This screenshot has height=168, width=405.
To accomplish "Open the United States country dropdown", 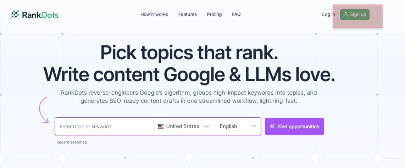I will coord(182,127).
